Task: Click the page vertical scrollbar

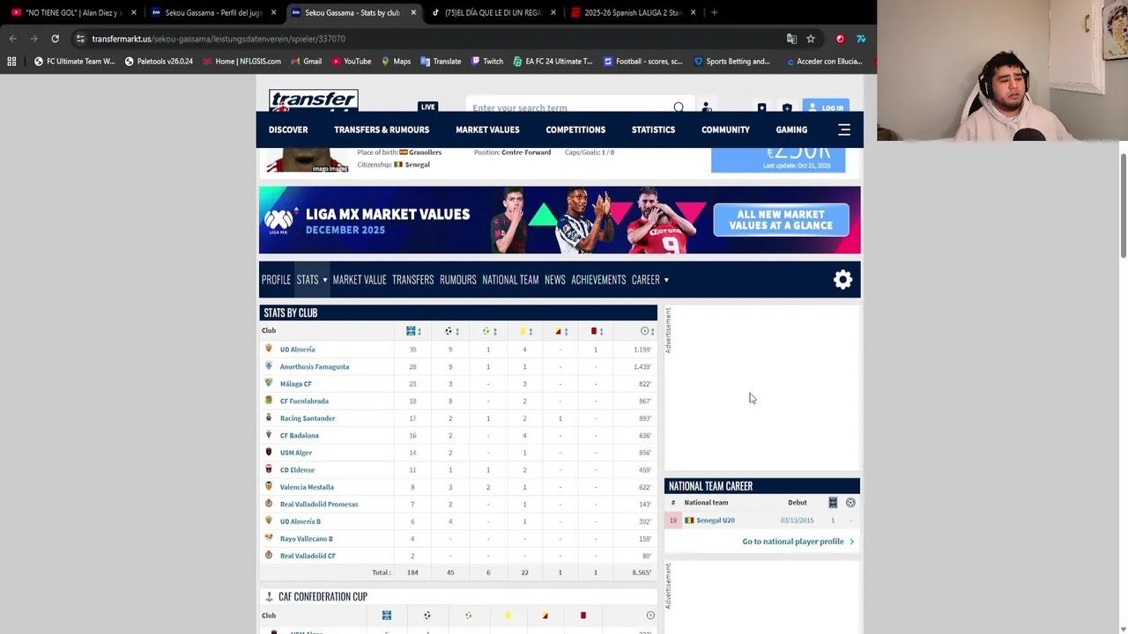Action: 1123,207
